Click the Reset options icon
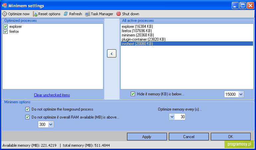The width and height of the screenshot is (256, 150). pyautogui.click(x=35, y=14)
